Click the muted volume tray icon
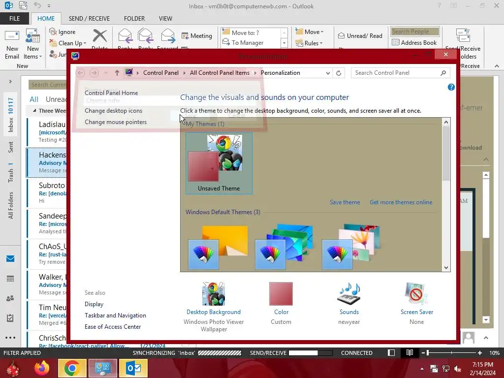This screenshot has height=378, width=504. (x=458, y=369)
